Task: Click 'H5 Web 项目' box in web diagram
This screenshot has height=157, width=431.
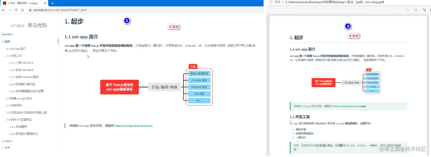Action: [199, 80]
